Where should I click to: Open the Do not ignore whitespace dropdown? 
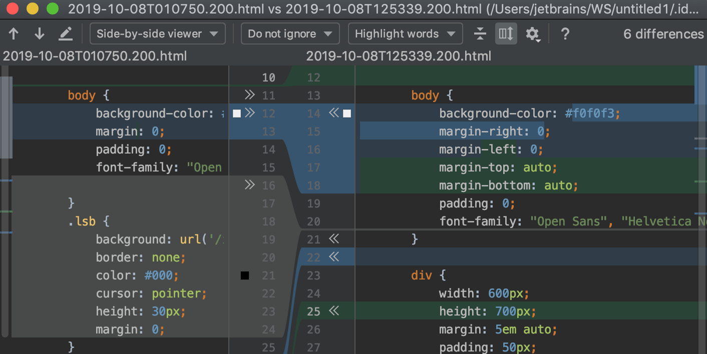point(290,33)
